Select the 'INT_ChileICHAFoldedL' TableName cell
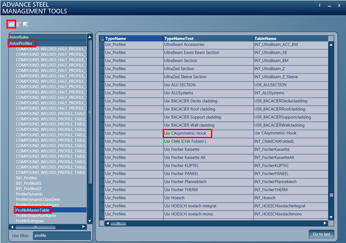Screen dimensions: 346x243 point(291,141)
